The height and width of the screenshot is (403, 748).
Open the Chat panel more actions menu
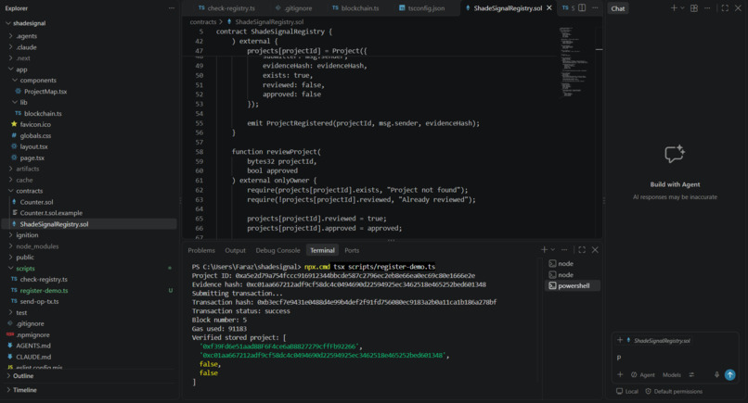(x=707, y=8)
